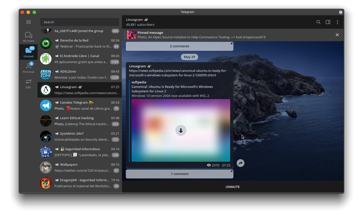This screenshot has height=215, width=363.
Task: Click 'Vulnerabilidades en Security Identi...' preview
Action: click(x=82, y=139)
